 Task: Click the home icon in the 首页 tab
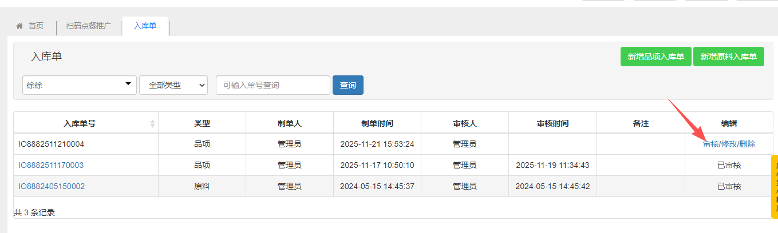pos(19,26)
